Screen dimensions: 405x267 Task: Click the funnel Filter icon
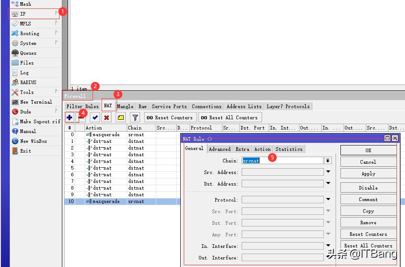coord(135,117)
